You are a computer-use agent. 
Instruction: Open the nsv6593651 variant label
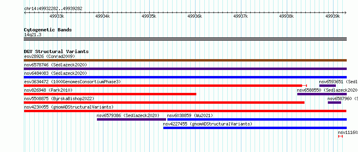(338, 82)
